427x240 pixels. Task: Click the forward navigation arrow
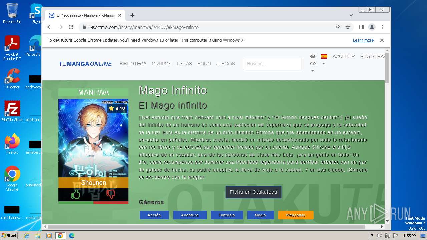(60, 27)
